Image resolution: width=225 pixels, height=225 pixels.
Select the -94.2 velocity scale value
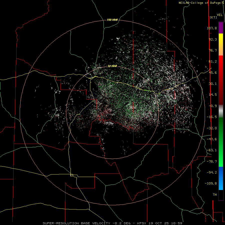point(212,172)
